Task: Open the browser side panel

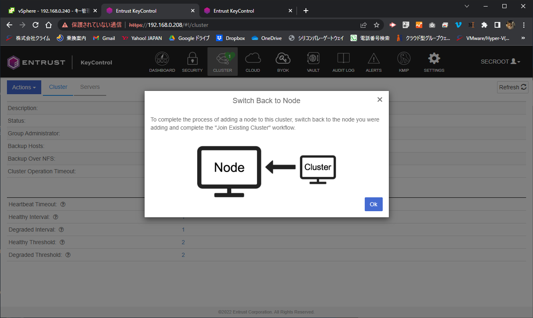Action: 497,25
